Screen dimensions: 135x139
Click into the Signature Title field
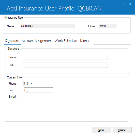pyautogui.click(x=65, y=65)
